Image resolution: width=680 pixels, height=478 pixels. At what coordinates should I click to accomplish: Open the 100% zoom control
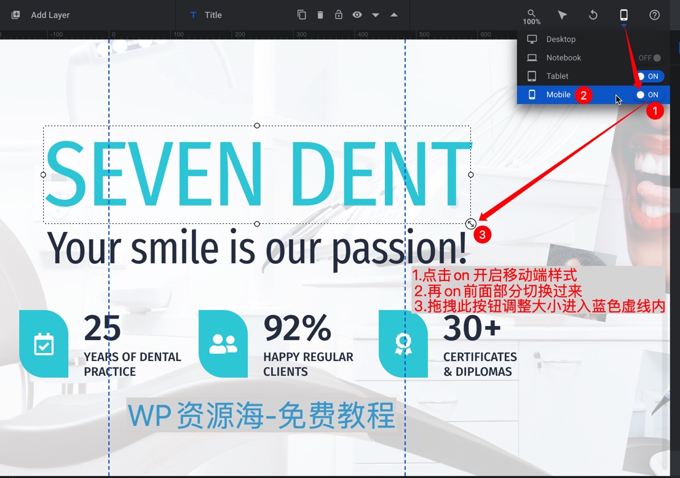click(x=532, y=17)
